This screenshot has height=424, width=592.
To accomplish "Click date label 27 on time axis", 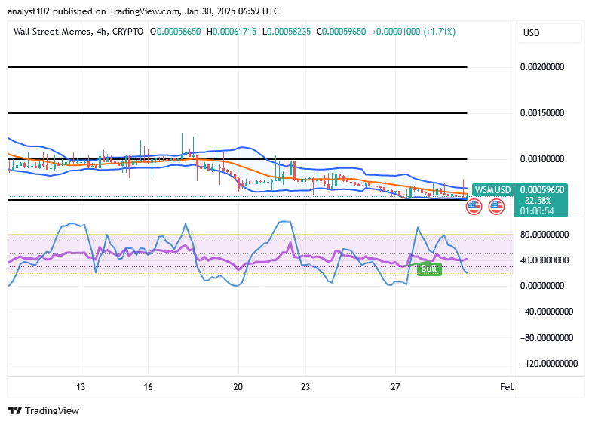I will click(395, 387).
